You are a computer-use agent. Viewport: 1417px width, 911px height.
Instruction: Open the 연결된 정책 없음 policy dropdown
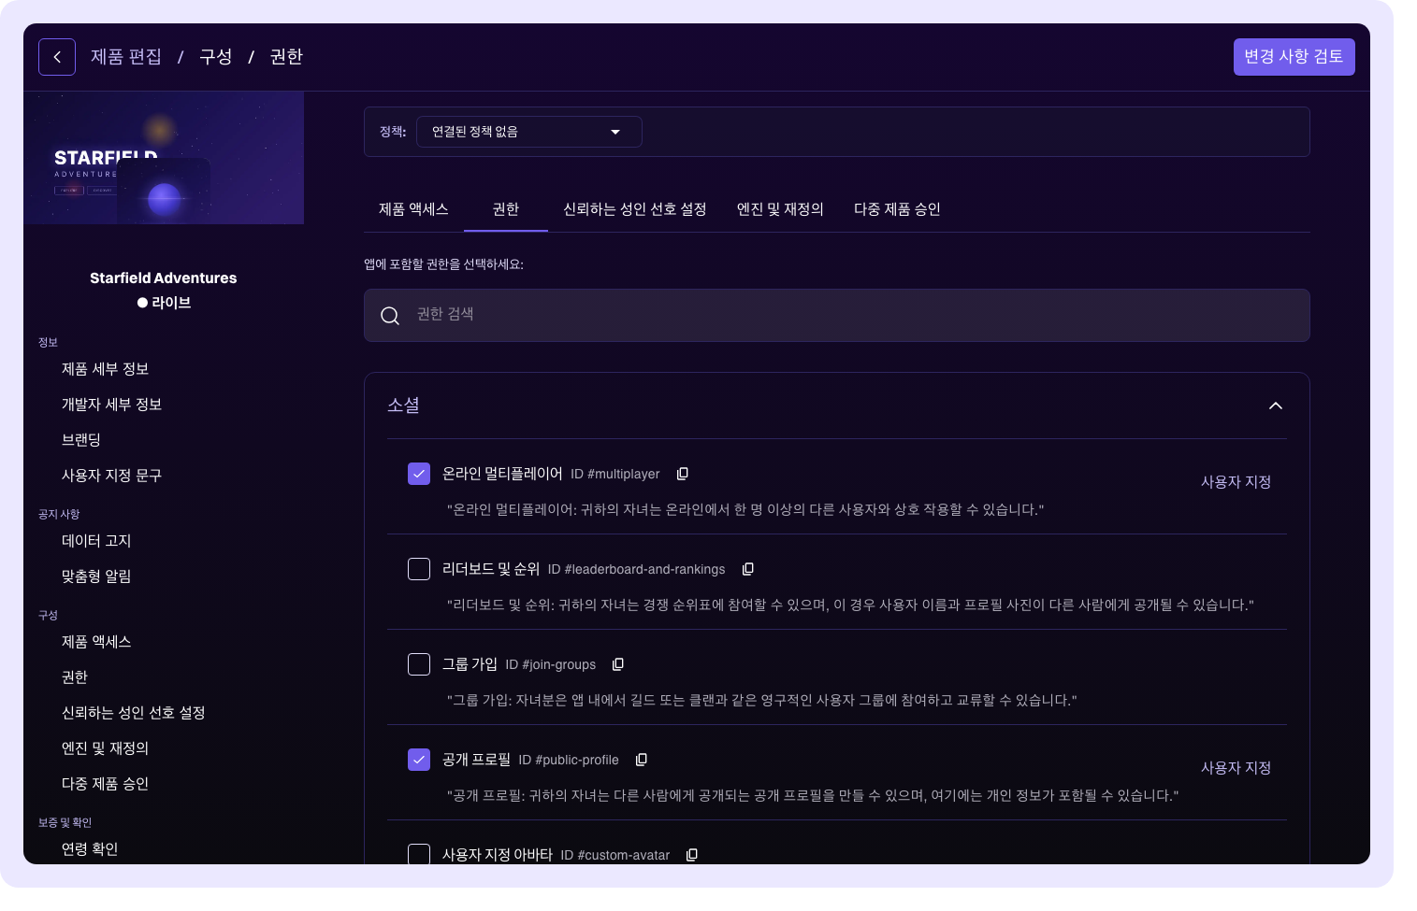528,132
